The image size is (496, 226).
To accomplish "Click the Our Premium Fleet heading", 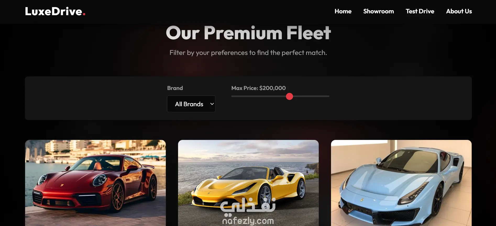I will coord(248,33).
